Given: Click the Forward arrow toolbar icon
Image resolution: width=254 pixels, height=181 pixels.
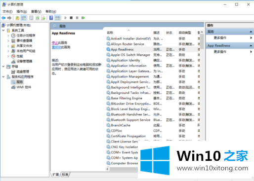Looking at the screenshot, I should [9, 18].
